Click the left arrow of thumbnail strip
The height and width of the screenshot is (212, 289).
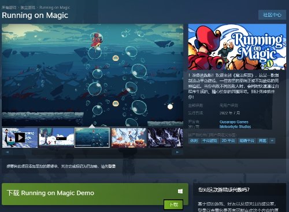pos(7,152)
